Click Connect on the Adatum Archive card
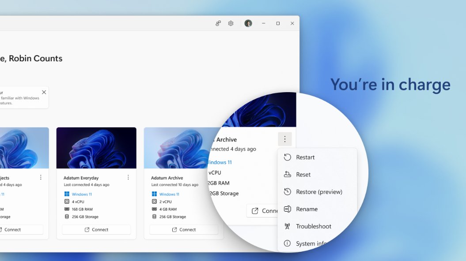The height and width of the screenshot is (261, 466). click(x=184, y=230)
